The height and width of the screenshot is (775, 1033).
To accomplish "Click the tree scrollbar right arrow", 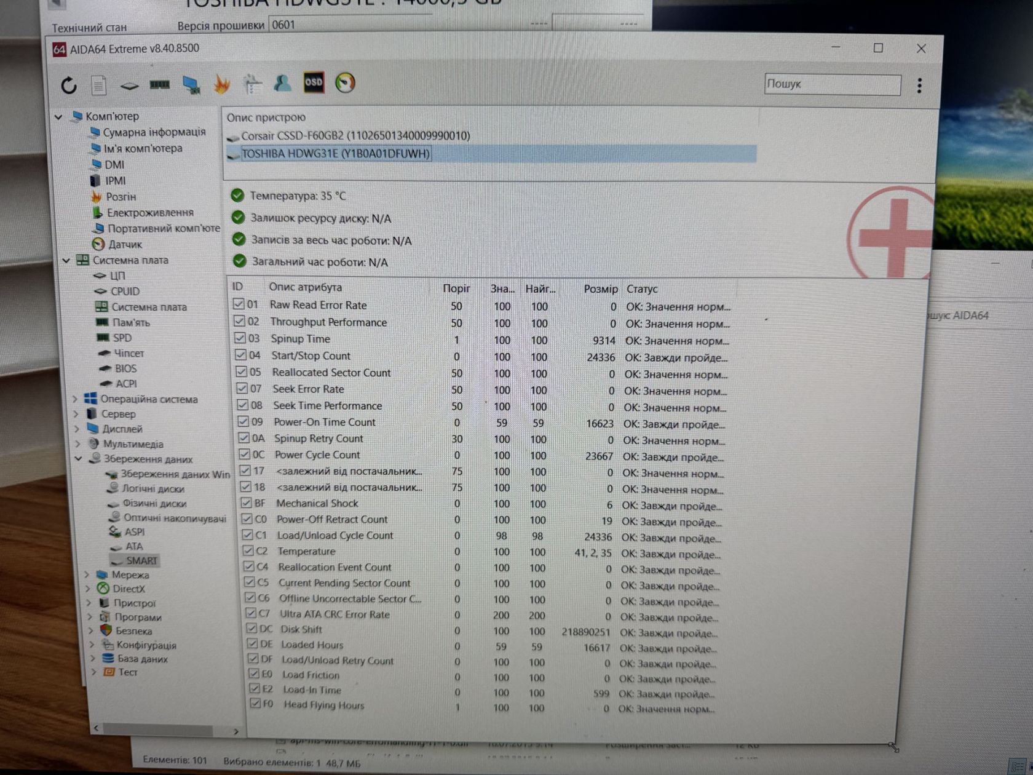I will (x=236, y=731).
